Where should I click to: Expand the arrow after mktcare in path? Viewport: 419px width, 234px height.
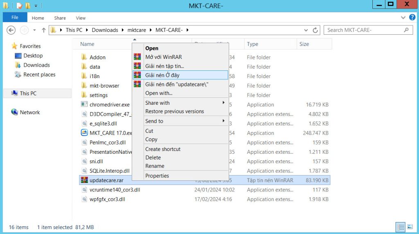click(x=151, y=30)
